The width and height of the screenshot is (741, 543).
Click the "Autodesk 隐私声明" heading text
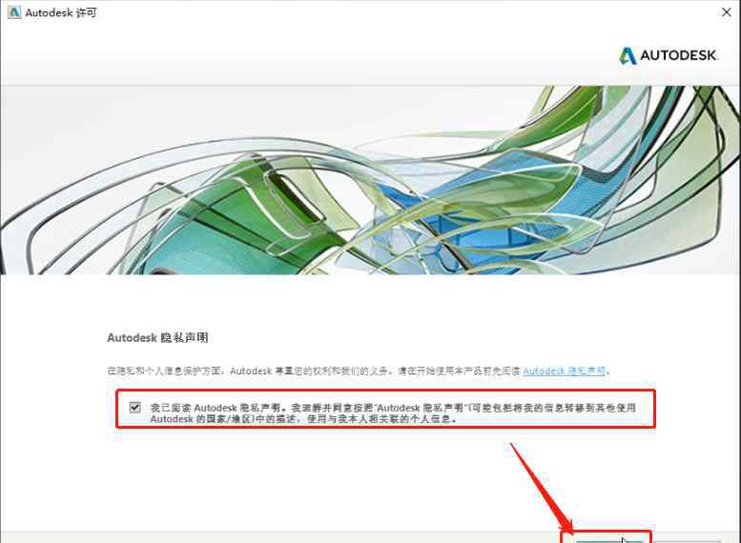pos(157,337)
